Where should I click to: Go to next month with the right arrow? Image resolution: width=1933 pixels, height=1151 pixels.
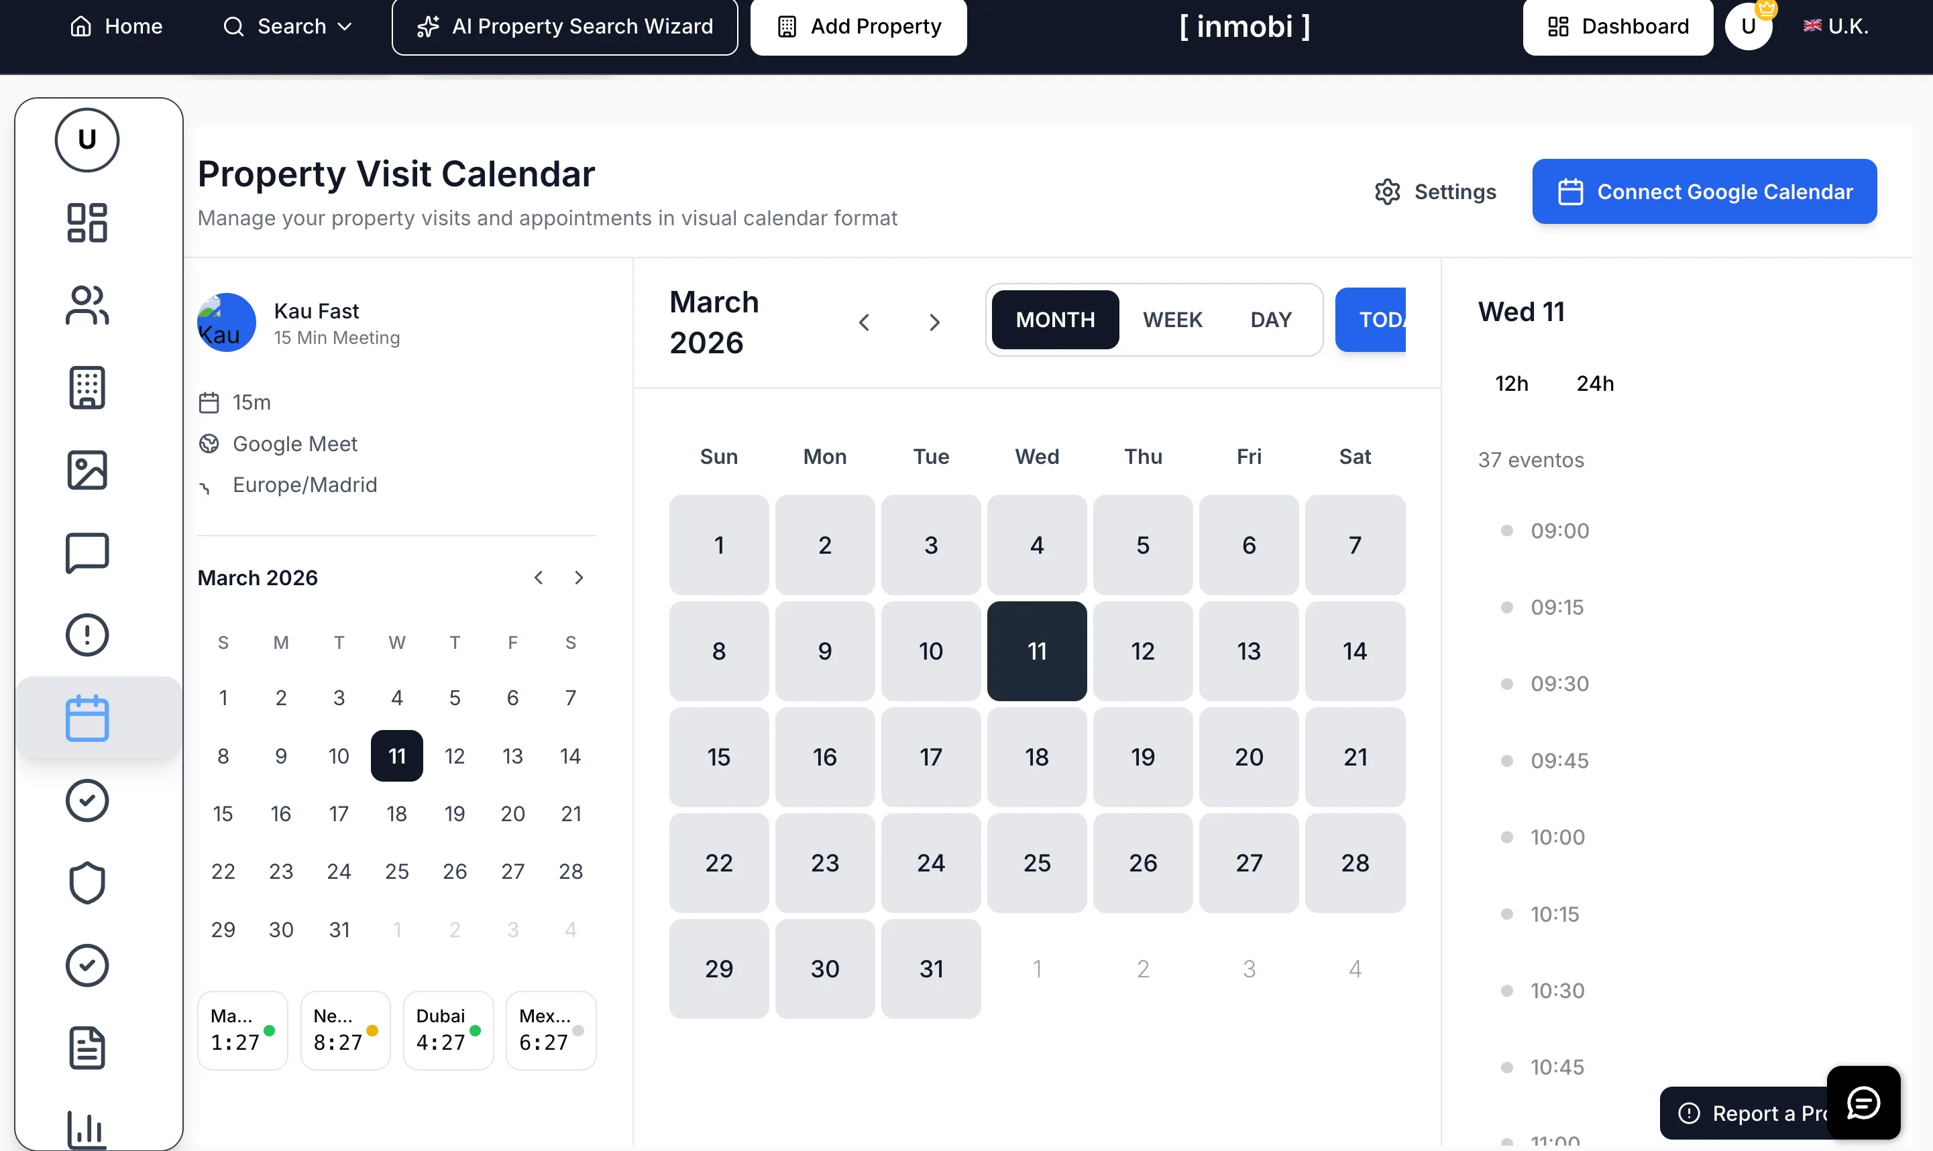pos(934,322)
